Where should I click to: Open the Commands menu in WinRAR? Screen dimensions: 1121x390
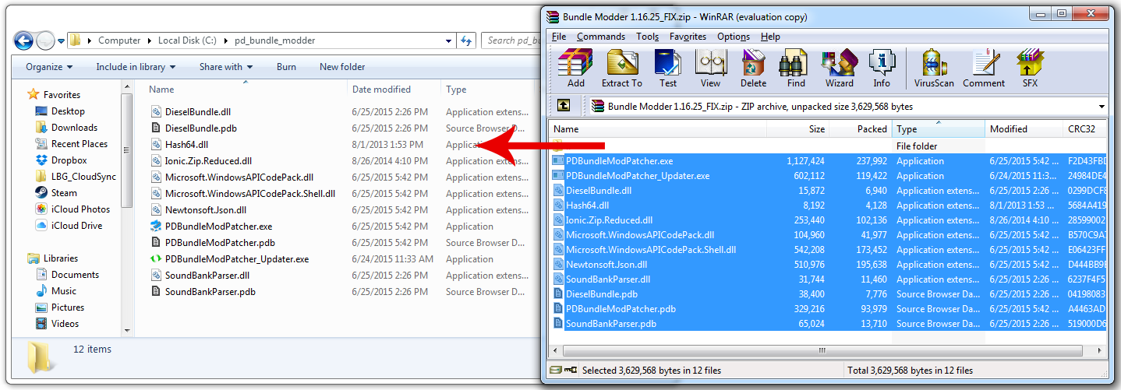click(601, 37)
